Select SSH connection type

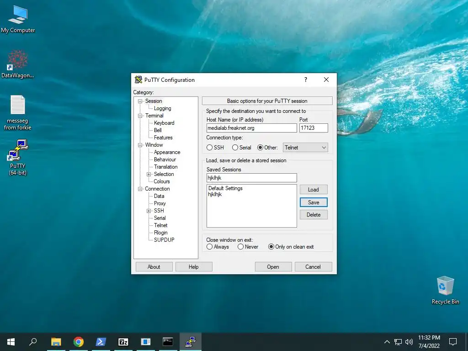point(215,148)
